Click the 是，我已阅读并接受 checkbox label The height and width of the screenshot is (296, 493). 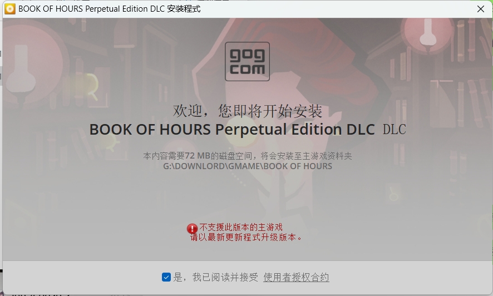tap(216, 277)
